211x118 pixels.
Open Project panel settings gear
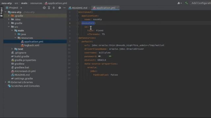tap(60, 8)
